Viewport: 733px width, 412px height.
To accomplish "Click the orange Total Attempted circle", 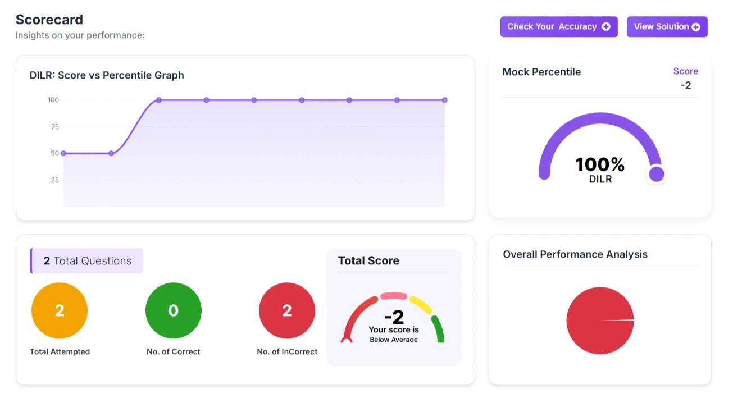I will coord(60,310).
